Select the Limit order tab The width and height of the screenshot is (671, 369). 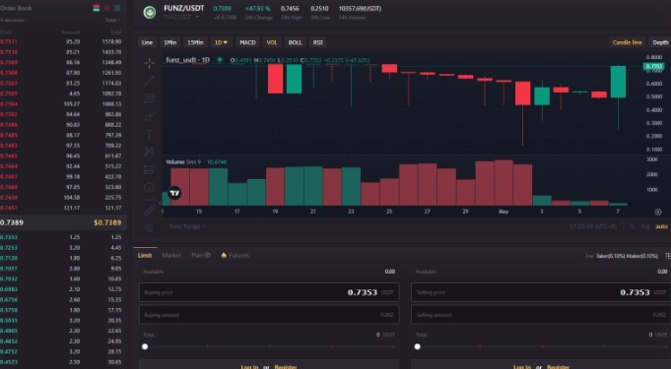click(x=145, y=255)
